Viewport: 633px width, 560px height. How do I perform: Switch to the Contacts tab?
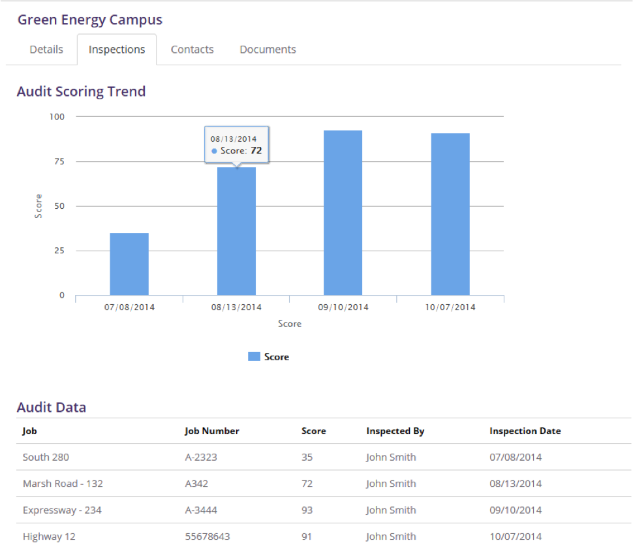pos(192,50)
